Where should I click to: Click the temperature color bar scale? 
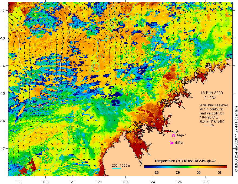186,167
